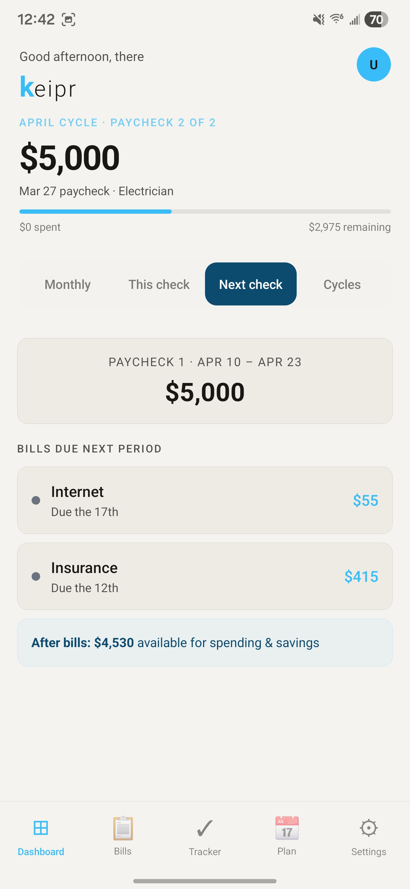Switch to the Cycles tab
The width and height of the screenshot is (410, 889).
[342, 284]
